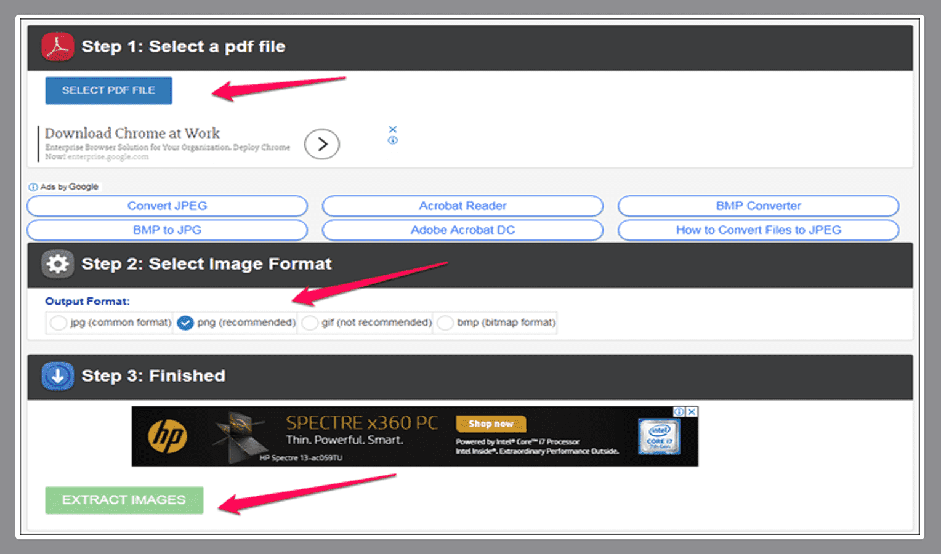Select png (recommended) output option
941x554 pixels.
(x=185, y=323)
